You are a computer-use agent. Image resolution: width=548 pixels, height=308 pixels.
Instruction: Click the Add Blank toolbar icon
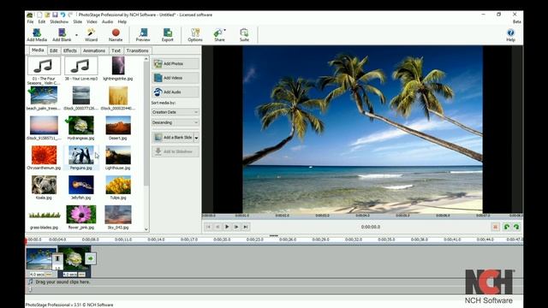pos(62,35)
